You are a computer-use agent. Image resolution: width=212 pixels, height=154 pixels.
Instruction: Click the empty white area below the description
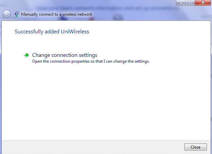tap(105, 101)
